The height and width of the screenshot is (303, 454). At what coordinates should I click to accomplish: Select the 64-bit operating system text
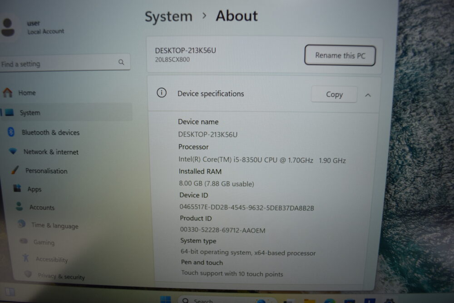(x=248, y=252)
